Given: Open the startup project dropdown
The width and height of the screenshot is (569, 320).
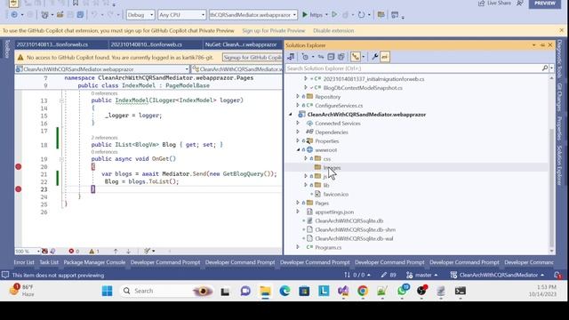Looking at the screenshot, I should pyautogui.click(x=252, y=15).
